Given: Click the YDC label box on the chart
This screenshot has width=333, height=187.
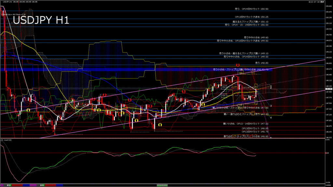Looking at the screenshot, I should tap(224, 96).
